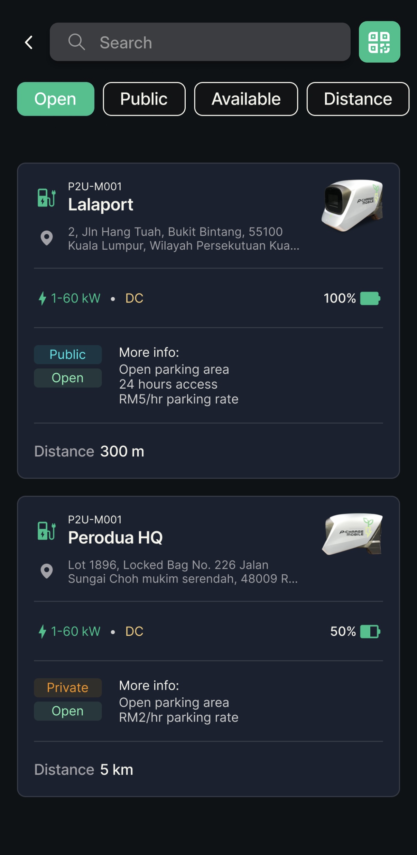Click the search magnifier icon
This screenshot has width=417, height=855.
point(76,42)
